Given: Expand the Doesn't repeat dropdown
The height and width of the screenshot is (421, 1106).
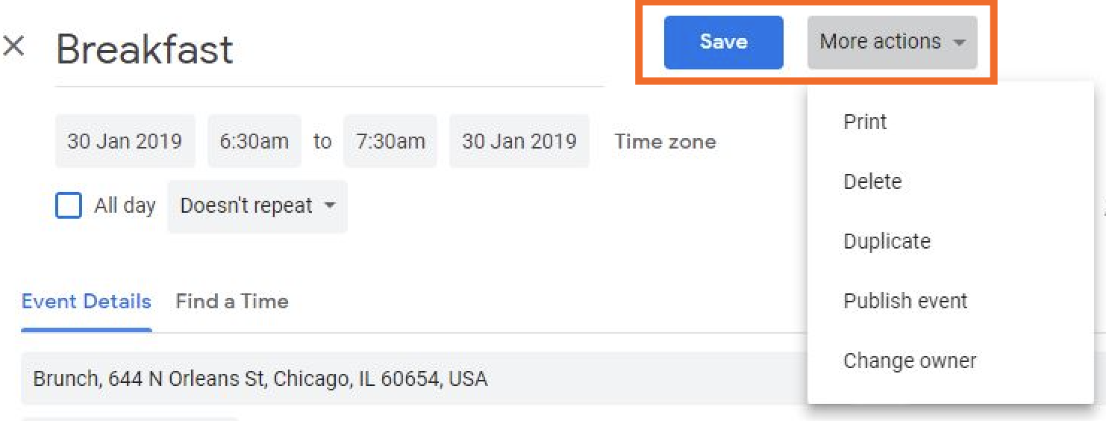Looking at the screenshot, I should [x=257, y=206].
